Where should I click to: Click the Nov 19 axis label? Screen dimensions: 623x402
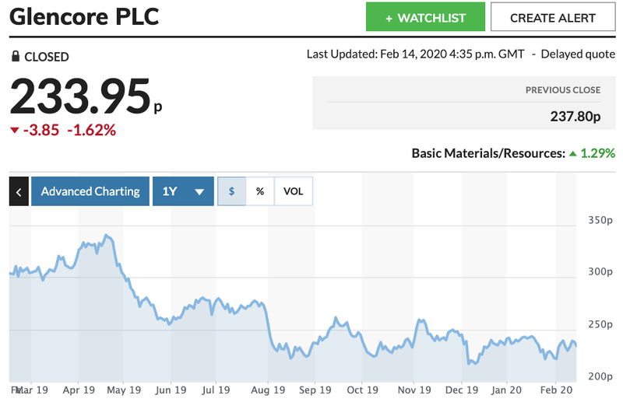click(414, 390)
